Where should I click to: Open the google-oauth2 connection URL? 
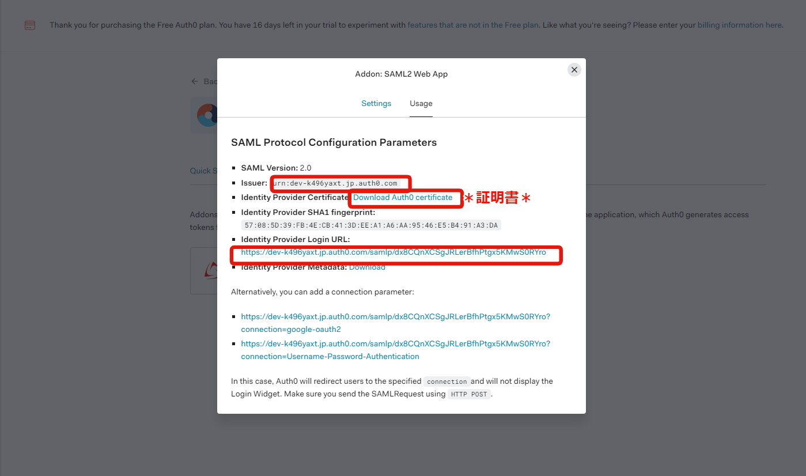396,323
